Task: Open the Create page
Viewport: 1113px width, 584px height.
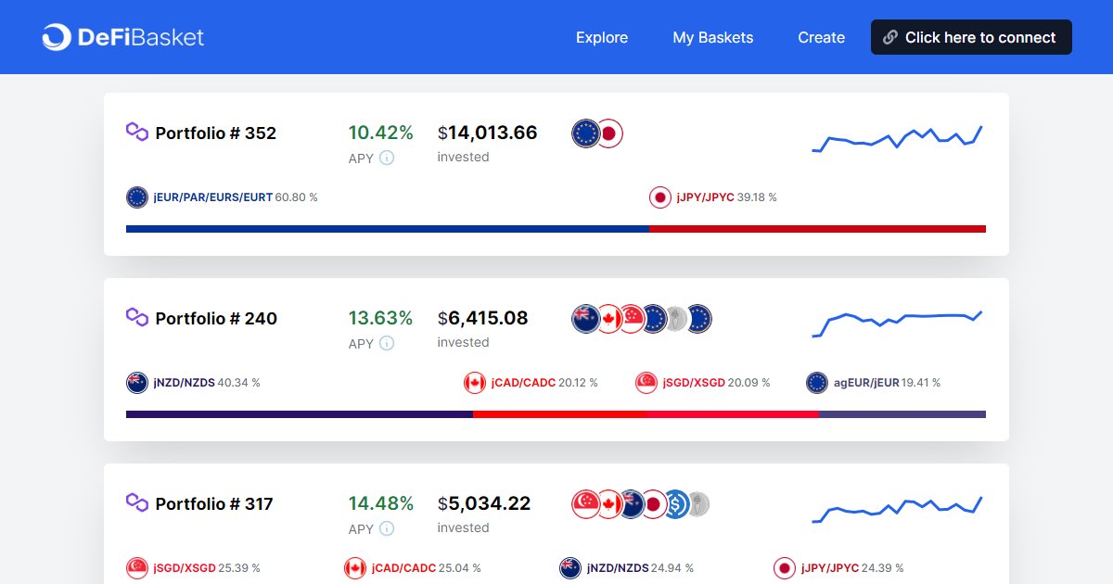Action: 821,37
